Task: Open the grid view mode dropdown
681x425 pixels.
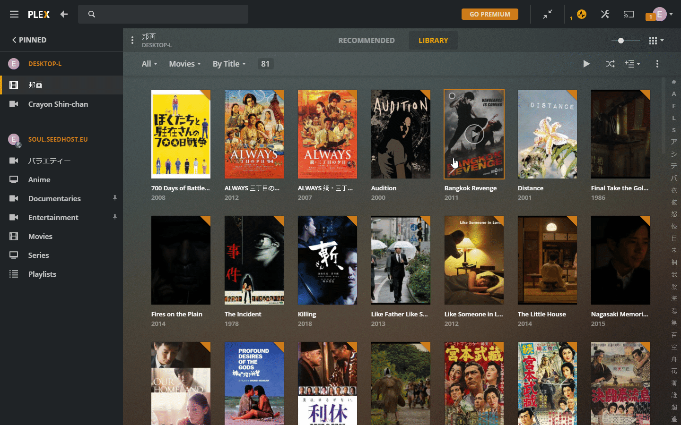Action: coord(656,41)
